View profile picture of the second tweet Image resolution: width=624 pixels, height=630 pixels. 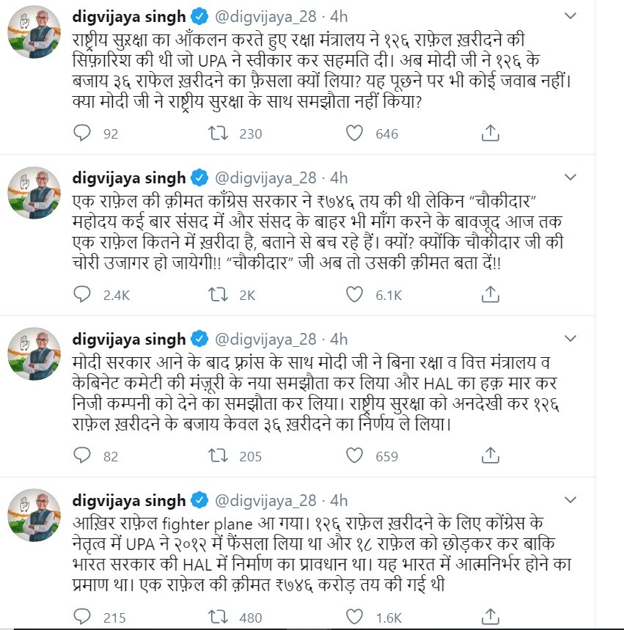click(34, 192)
